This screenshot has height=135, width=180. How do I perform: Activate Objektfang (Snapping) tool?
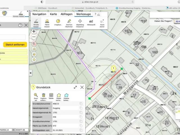point(80,23)
